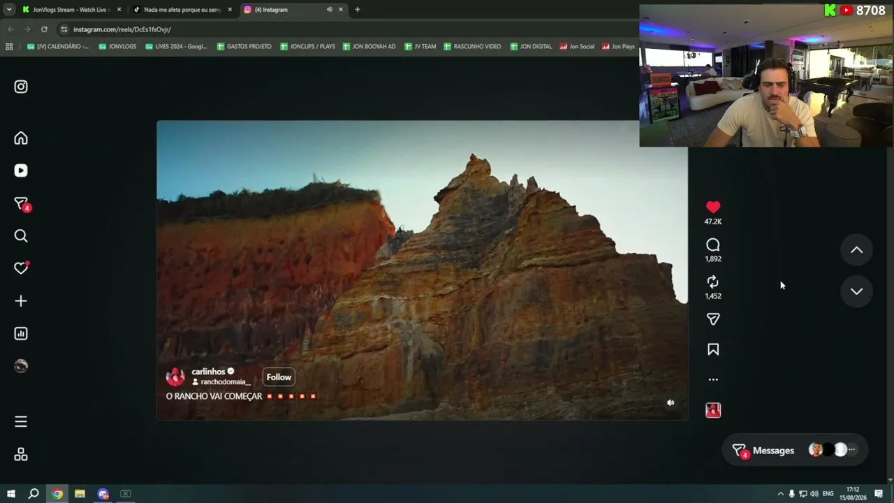View site information icon in the address bar
The image size is (894, 503).
(64, 29)
